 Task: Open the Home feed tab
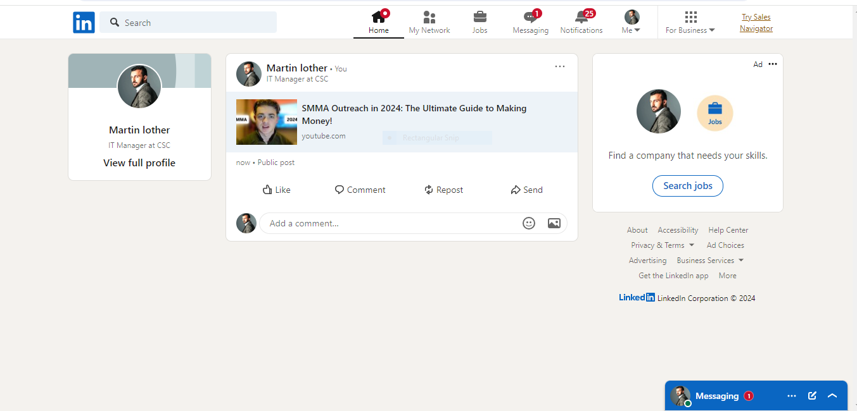tap(379, 22)
